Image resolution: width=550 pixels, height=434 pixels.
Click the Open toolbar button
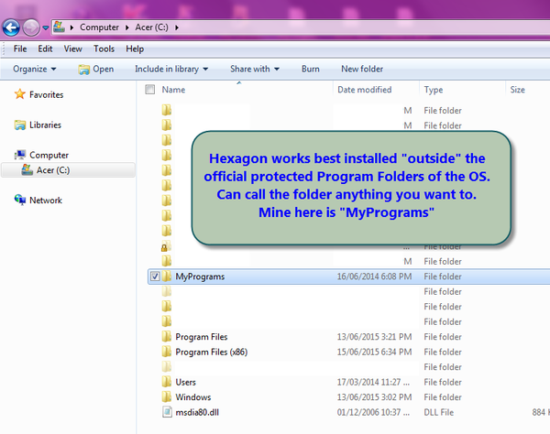(96, 69)
